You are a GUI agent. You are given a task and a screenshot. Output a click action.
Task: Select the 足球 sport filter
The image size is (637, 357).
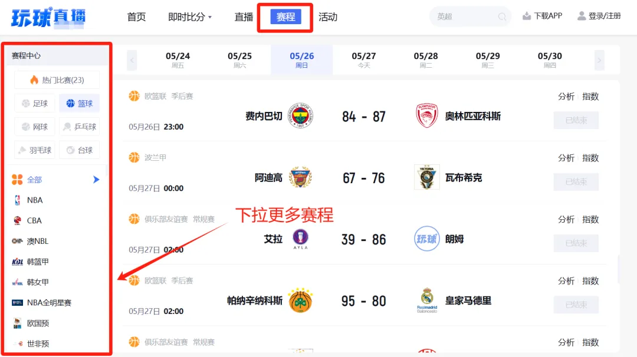[35, 104]
